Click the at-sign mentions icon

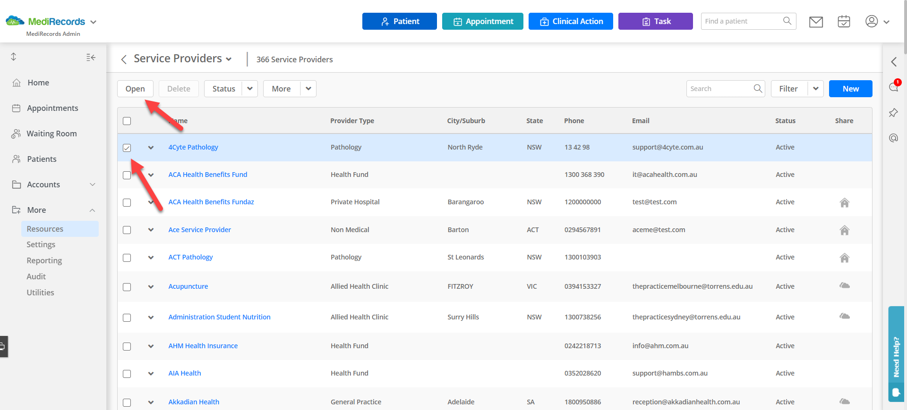click(893, 138)
